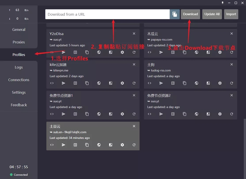This screenshot has width=246, height=179.
Task: Open the Connections tab in sidebar
Action: [19, 80]
